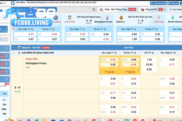This screenshot has width=182, height=121.
Task: Select card handicap odds -0.97
Action: pyautogui.click(x=25, y=34)
